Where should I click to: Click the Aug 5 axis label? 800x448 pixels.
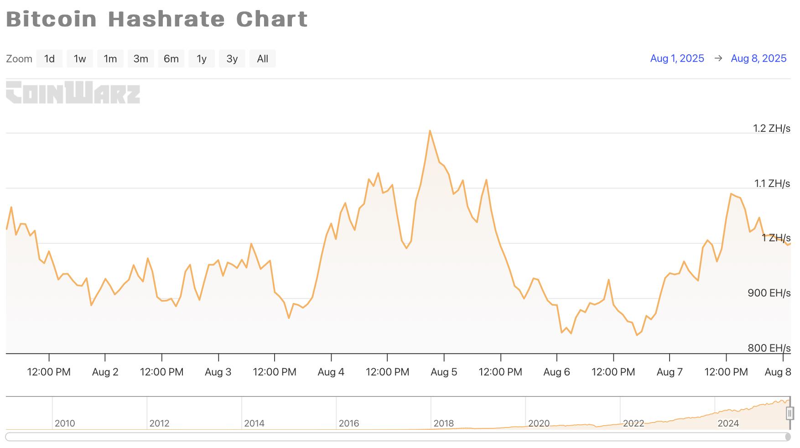[444, 372]
